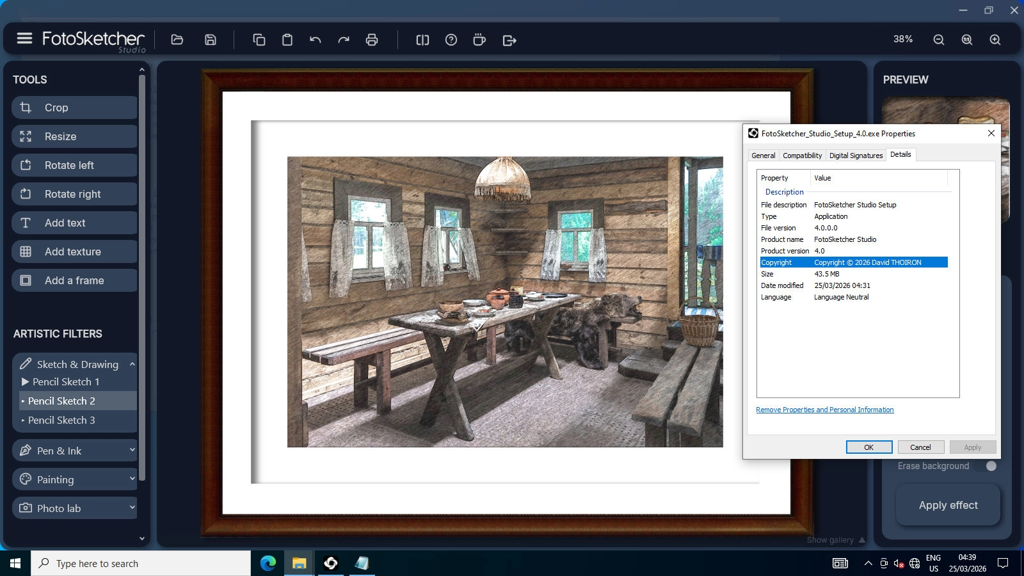Click the open file folder icon
This screenshot has width=1024, height=576.
[x=177, y=40]
